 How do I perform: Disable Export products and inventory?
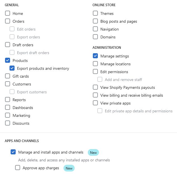(x=12, y=68)
